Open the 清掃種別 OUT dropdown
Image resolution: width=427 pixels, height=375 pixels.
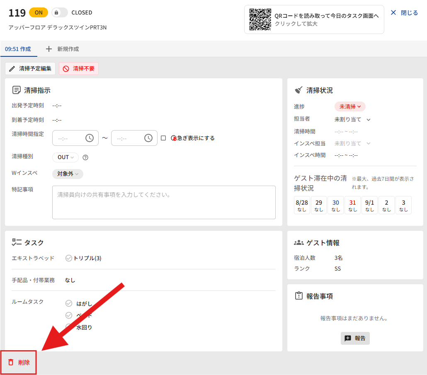[66, 157]
